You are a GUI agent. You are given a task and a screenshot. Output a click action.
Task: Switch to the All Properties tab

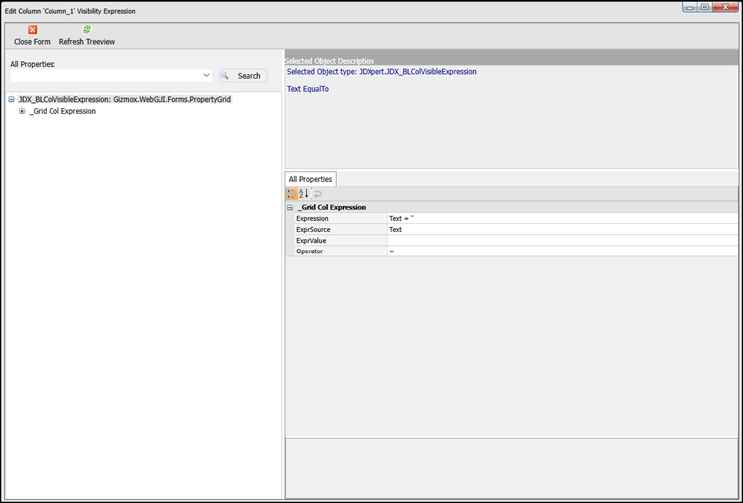[x=310, y=179]
